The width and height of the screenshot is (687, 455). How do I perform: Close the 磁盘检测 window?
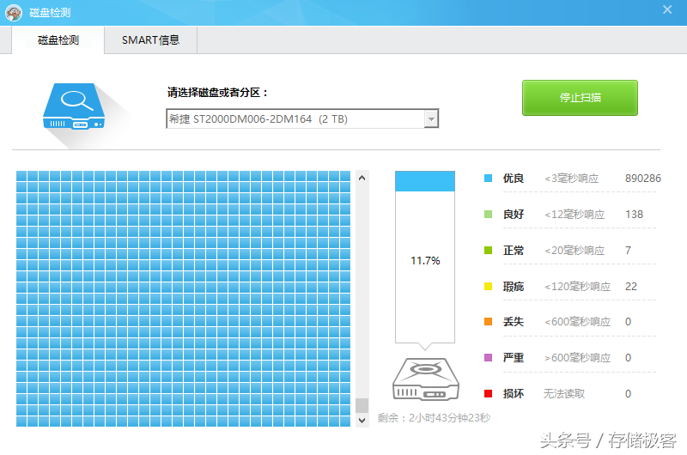click(667, 9)
